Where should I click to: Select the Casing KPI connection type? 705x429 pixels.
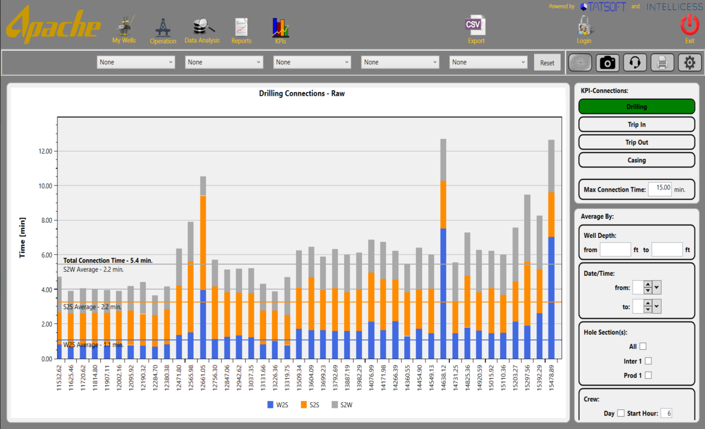(637, 160)
